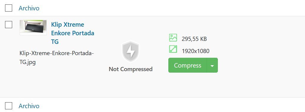The width and height of the screenshot is (305, 112).
Task: Check the Klip Xtreme Enkore row checkbox
Action: (9, 25)
